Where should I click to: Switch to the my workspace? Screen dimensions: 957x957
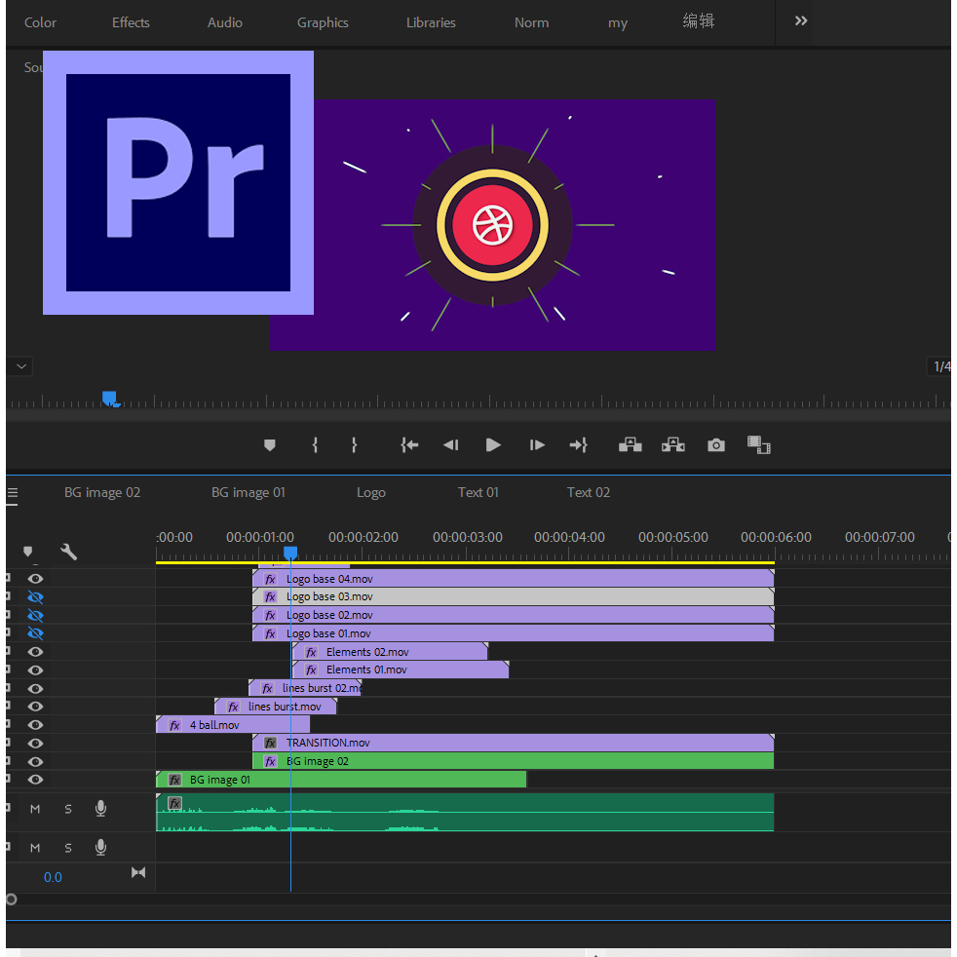(x=618, y=23)
